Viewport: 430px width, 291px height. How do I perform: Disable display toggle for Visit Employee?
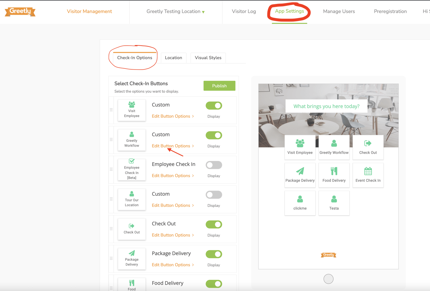pos(214,106)
